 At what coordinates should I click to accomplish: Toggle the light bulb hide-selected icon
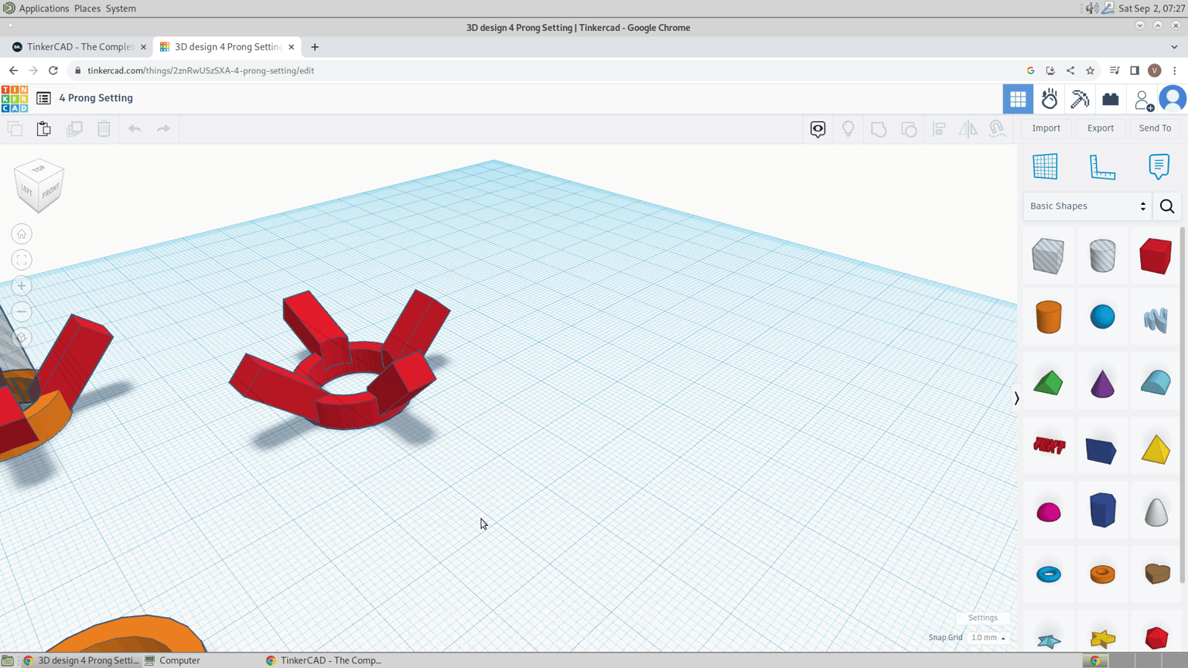[x=848, y=129]
